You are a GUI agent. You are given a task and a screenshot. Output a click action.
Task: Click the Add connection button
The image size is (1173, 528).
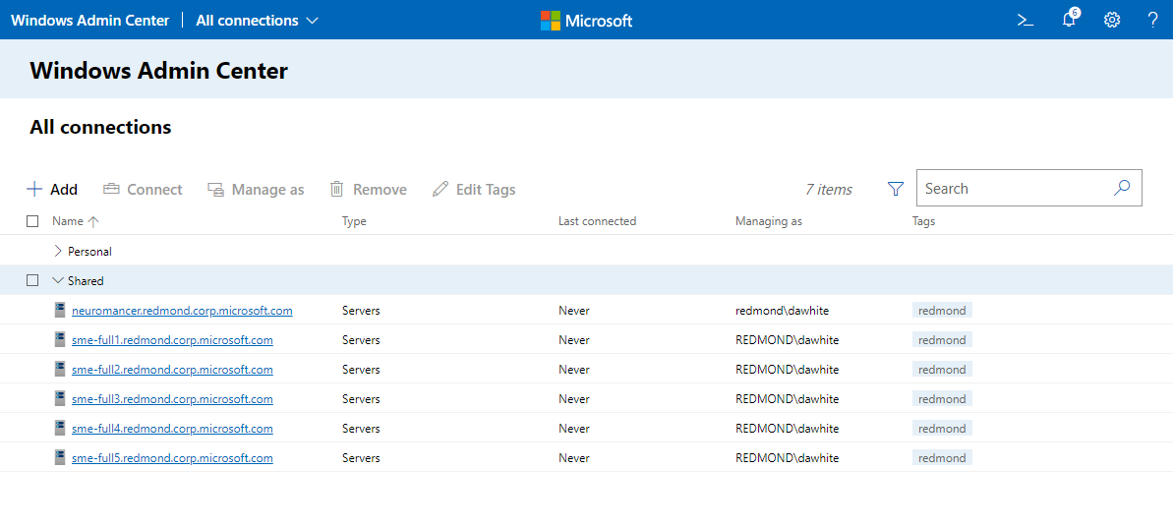52,189
